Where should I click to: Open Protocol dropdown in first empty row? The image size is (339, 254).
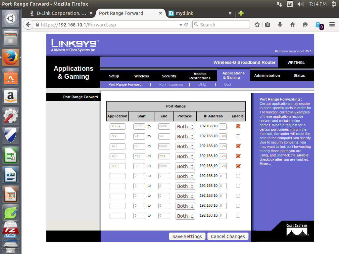[185, 176]
